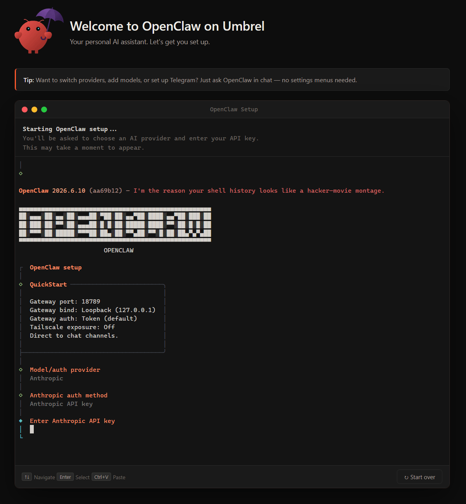Click 'Gateway port: 18789' line
466x504 pixels.
(65, 302)
